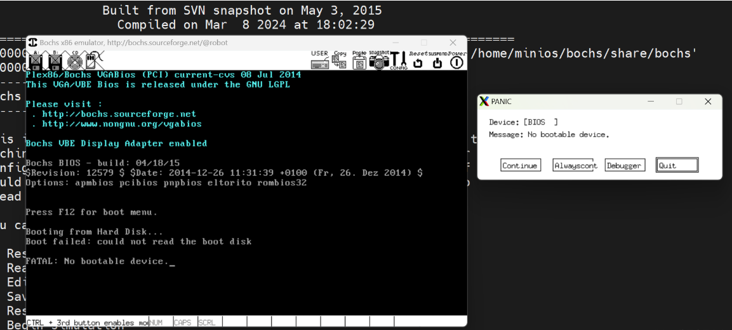This screenshot has height=330, width=732.
Task: Close the Bochs x86 emulator window
Action: tap(453, 43)
